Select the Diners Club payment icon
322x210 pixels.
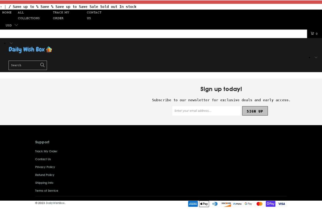pos(215,204)
